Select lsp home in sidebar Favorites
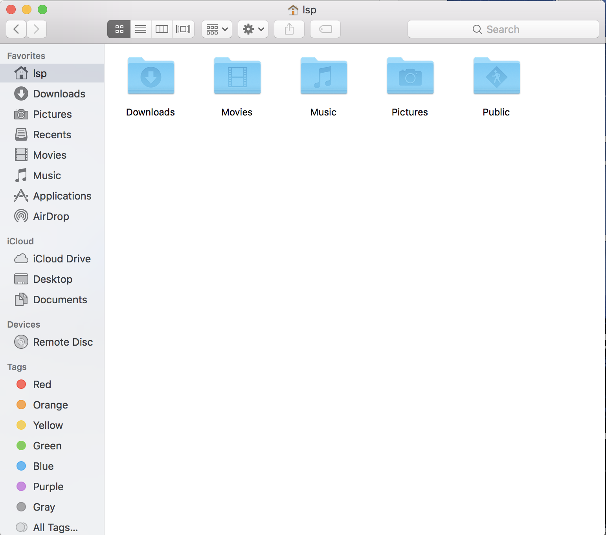The width and height of the screenshot is (606, 535). [x=52, y=73]
